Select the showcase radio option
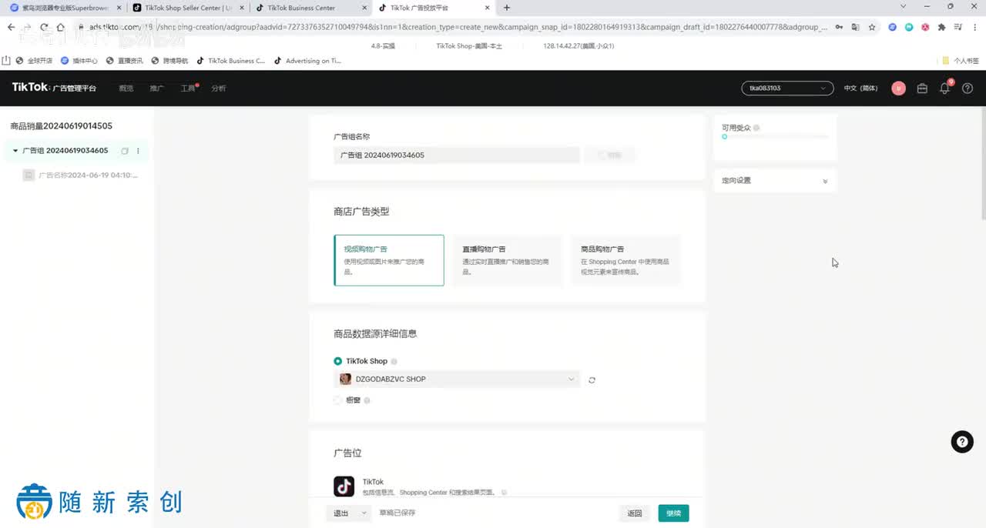This screenshot has height=528, width=986. tap(338, 400)
